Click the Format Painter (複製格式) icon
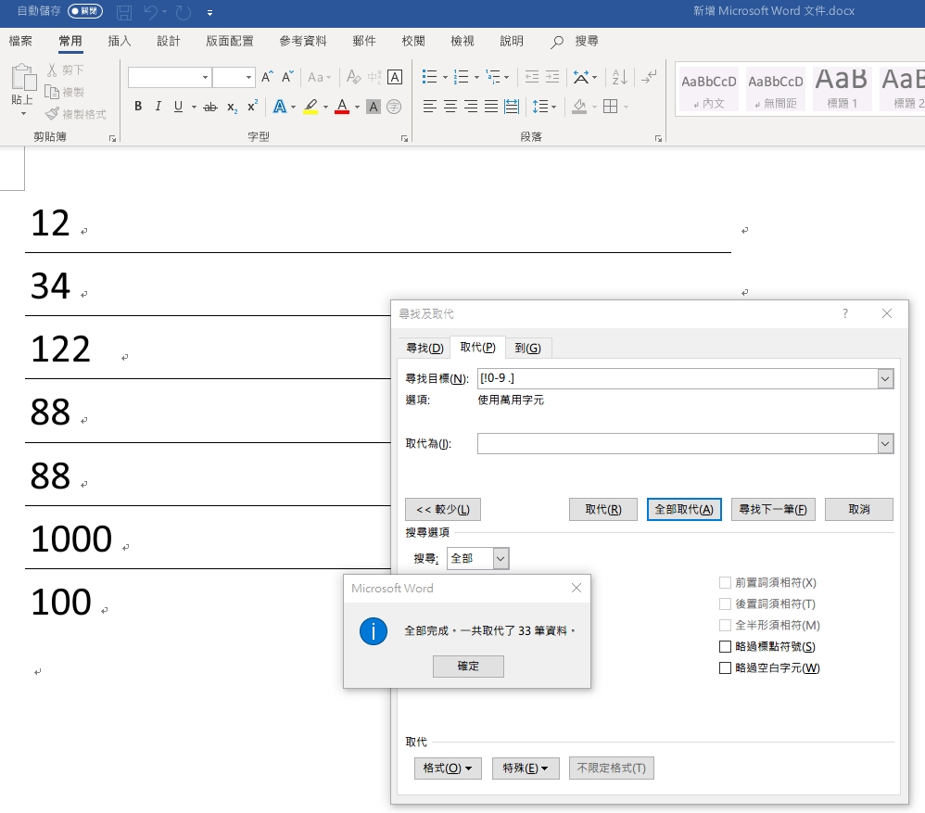The image size is (925, 813). [x=76, y=114]
